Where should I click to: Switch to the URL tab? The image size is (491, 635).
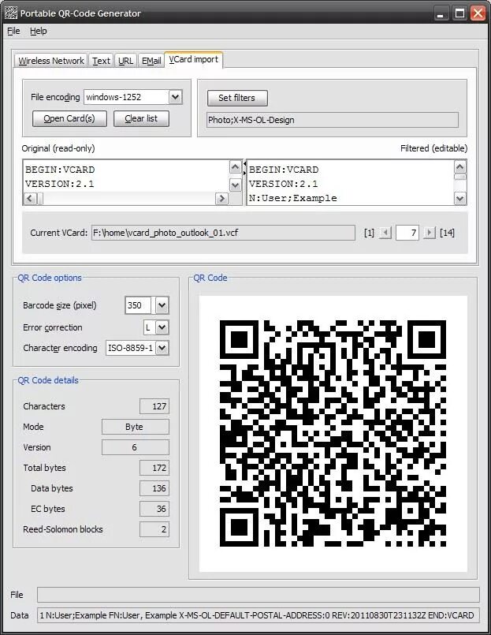[x=125, y=61]
